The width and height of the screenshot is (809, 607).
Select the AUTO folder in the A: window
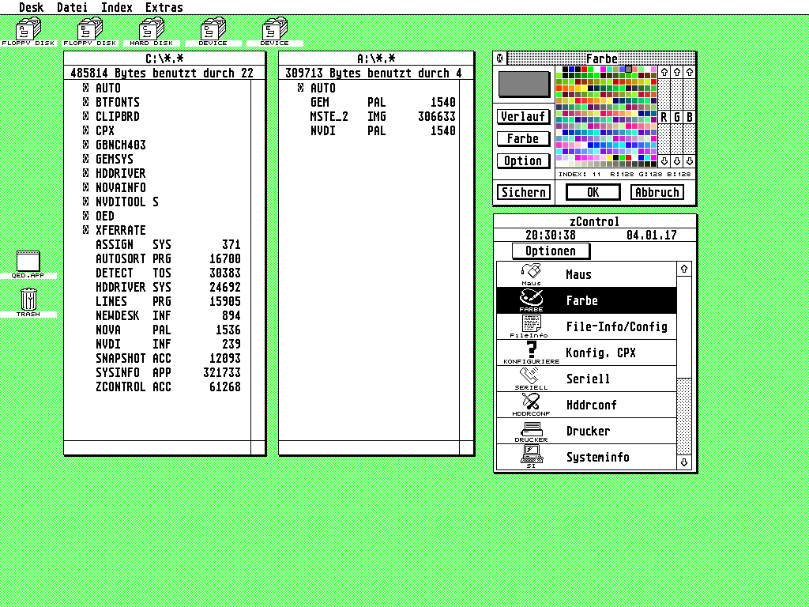pos(317,89)
